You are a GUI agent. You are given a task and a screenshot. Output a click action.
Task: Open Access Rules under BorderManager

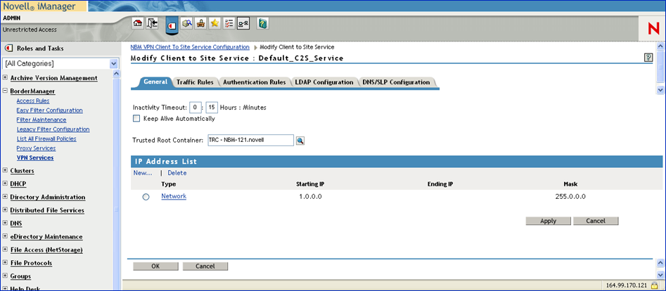(x=33, y=101)
